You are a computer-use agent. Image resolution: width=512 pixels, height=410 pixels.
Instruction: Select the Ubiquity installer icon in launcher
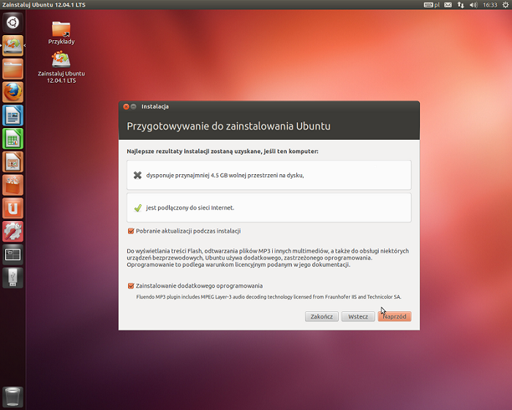pos(12,46)
